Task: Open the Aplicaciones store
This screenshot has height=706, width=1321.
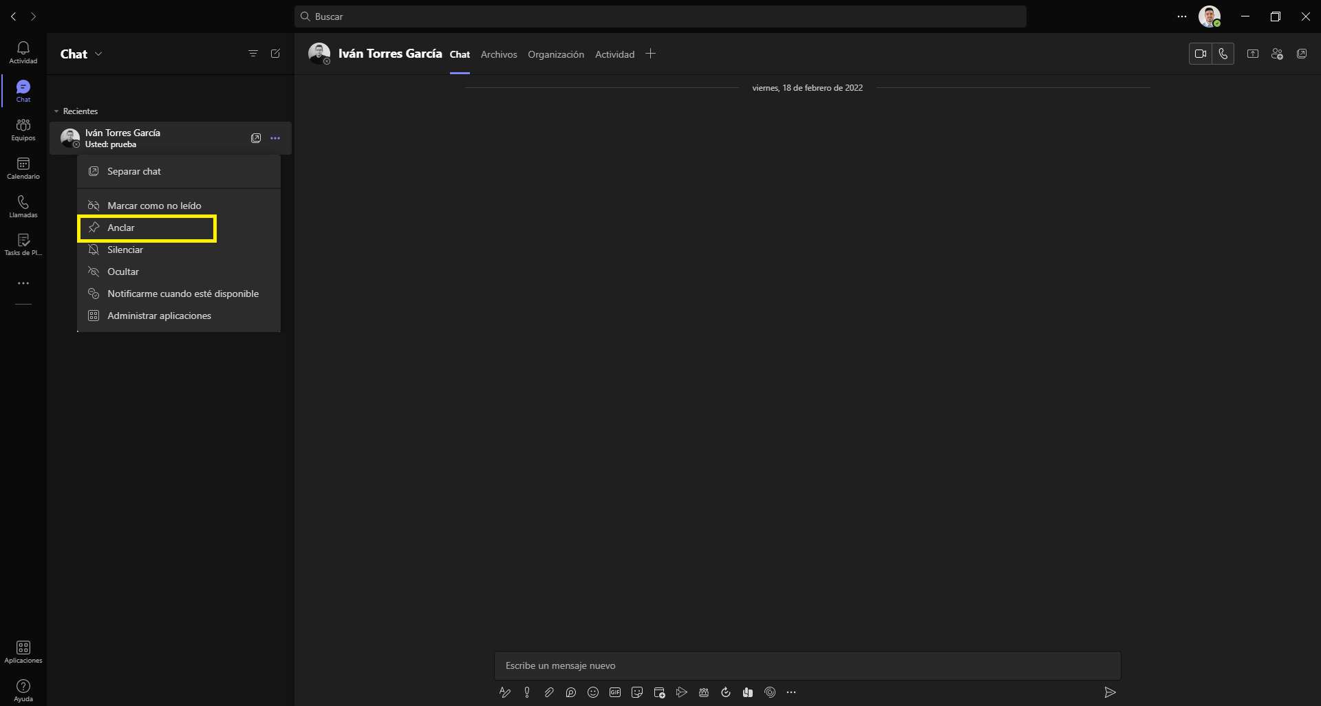Action: pos(23,652)
